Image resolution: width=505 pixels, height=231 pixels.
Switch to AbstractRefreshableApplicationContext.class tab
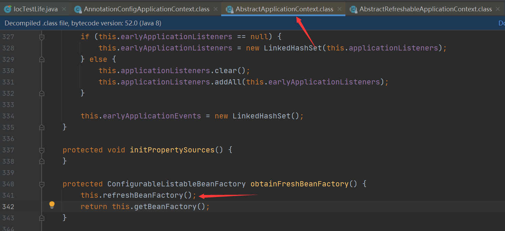click(x=426, y=9)
